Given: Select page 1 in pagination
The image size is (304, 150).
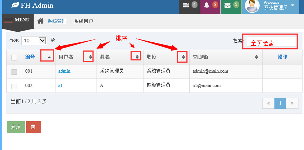Looking at the screenshot, I should (x=280, y=103).
